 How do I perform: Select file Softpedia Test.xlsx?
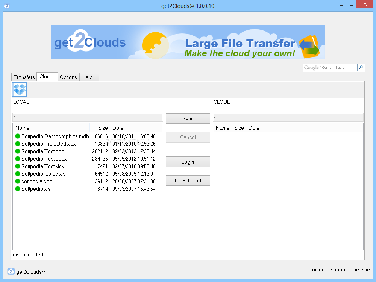point(43,166)
